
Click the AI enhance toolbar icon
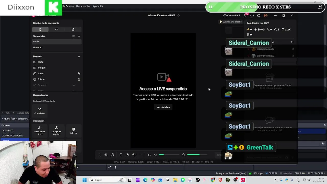[x=112, y=155]
